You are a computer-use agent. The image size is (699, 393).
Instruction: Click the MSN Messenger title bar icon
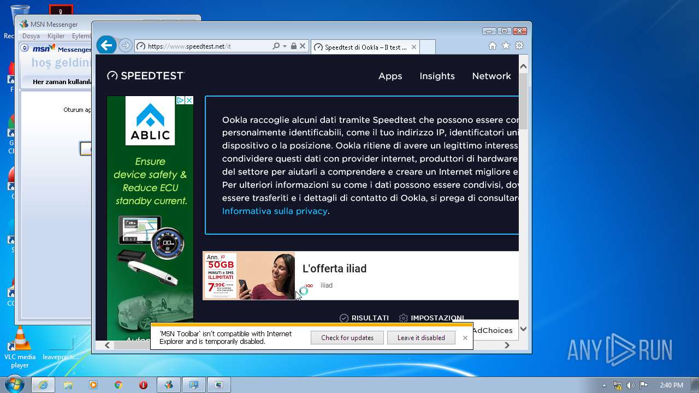[x=24, y=24]
